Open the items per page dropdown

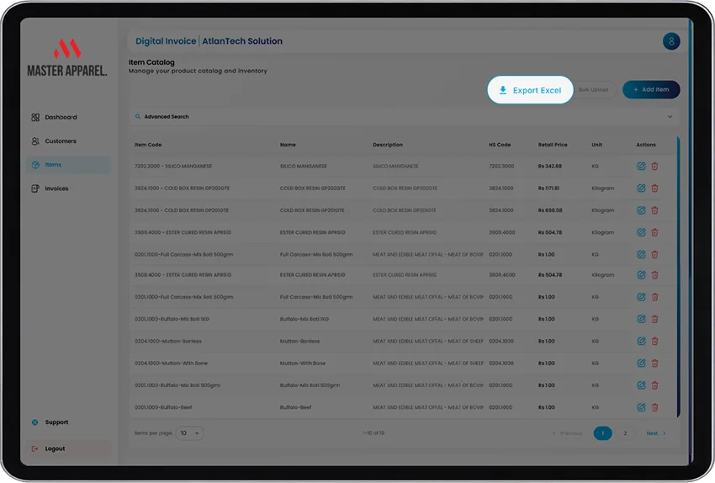pos(190,433)
